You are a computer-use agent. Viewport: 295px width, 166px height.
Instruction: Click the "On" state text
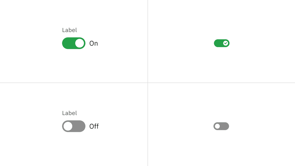[93, 44]
